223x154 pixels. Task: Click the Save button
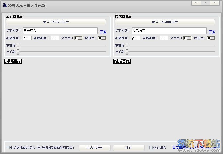pos(128,148)
